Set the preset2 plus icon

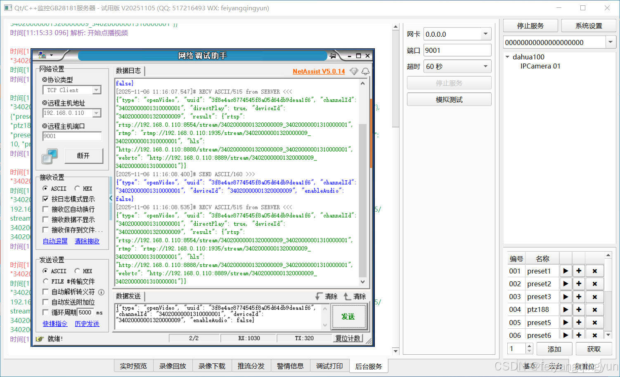coord(579,284)
